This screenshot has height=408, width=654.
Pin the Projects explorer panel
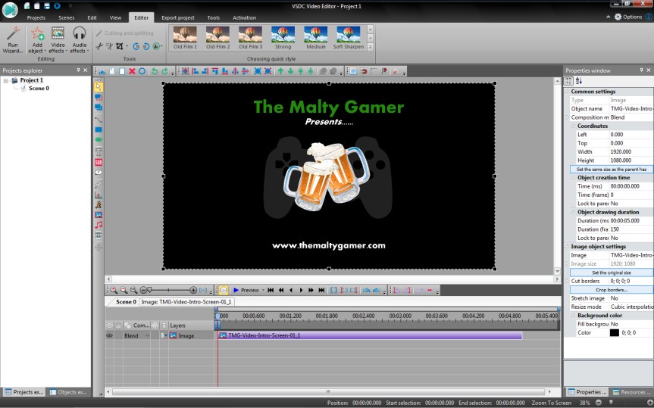click(x=78, y=70)
